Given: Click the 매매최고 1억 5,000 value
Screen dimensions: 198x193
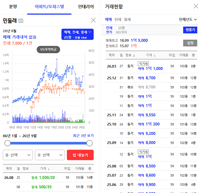Looking at the screenshot, I should click(139, 40).
